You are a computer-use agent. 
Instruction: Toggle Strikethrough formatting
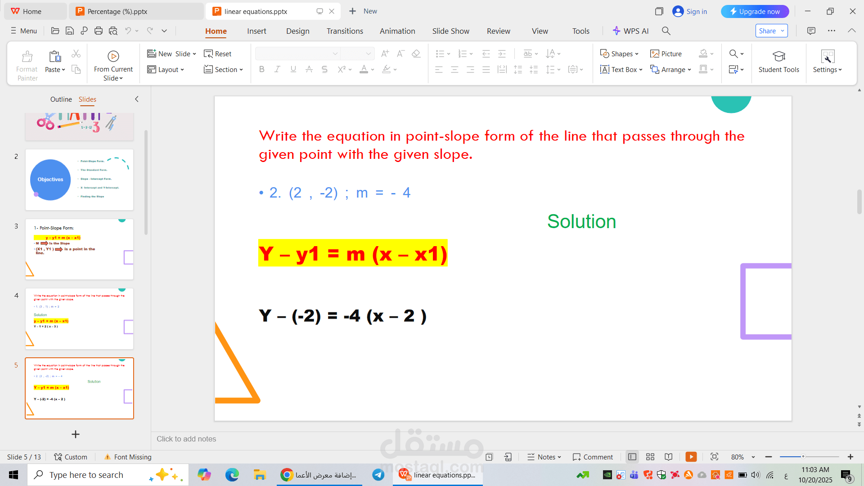(x=309, y=69)
